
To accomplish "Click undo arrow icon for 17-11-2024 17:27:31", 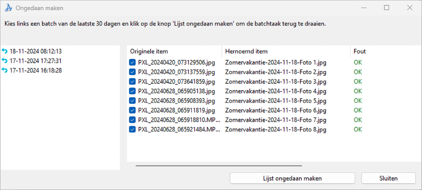I will [5, 61].
